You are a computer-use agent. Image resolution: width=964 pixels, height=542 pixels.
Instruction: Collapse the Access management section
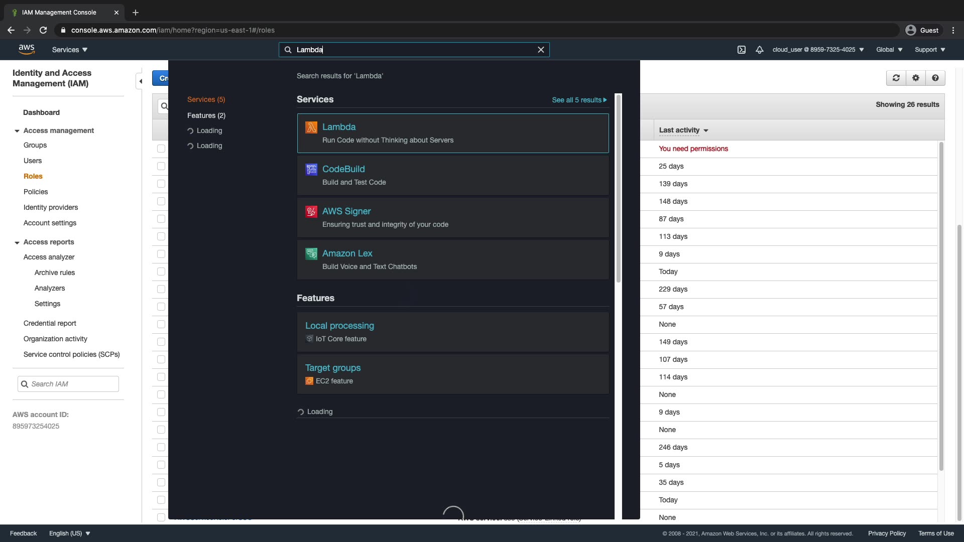pyautogui.click(x=17, y=131)
